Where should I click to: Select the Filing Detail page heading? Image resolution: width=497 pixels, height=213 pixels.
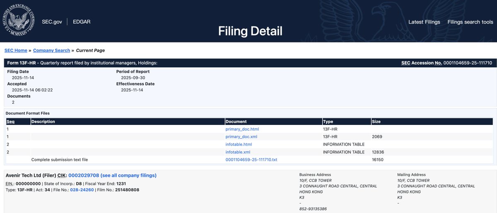click(250, 31)
